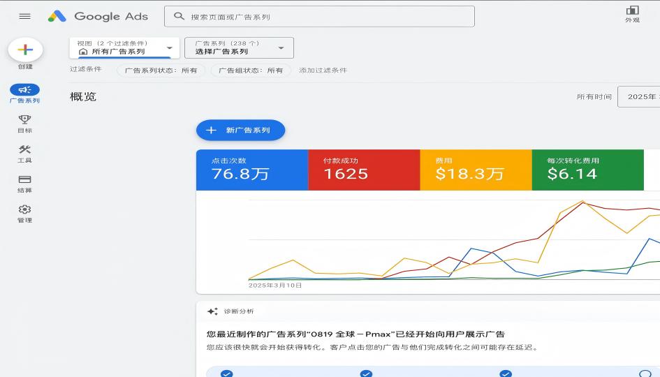660x377 pixels.
Task: Click the campaign status filter chip
Action: click(161, 71)
